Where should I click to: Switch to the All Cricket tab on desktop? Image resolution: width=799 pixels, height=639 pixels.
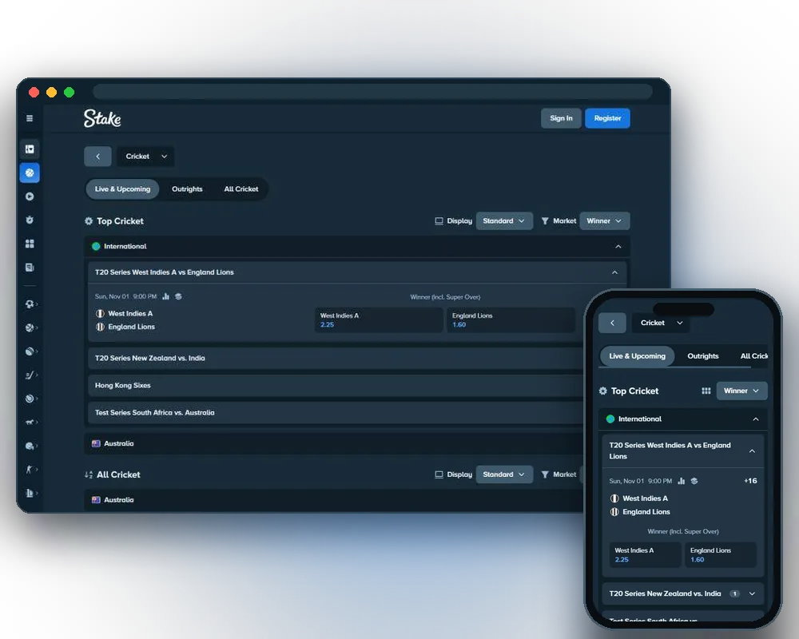point(241,189)
